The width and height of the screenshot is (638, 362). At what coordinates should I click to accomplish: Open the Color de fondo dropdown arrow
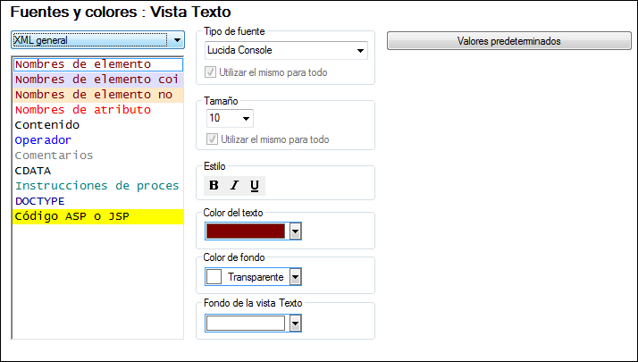[296, 277]
